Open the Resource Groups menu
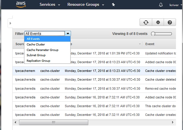Image resolution: width=183 pixels, height=130 pixels. (x=86, y=5)
